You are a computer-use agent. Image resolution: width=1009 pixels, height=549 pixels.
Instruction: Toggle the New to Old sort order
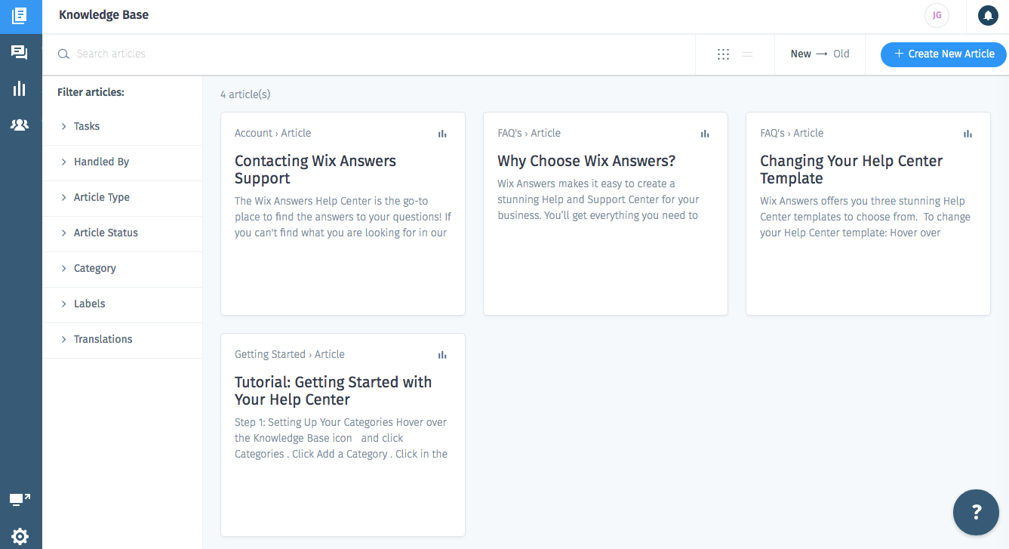[820, 54]
